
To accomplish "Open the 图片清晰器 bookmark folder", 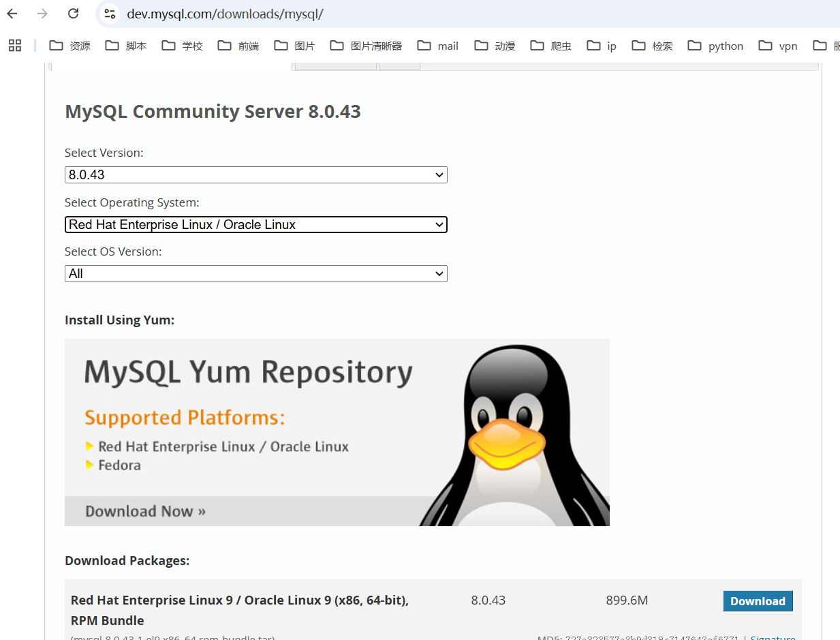I will point(366,46).
